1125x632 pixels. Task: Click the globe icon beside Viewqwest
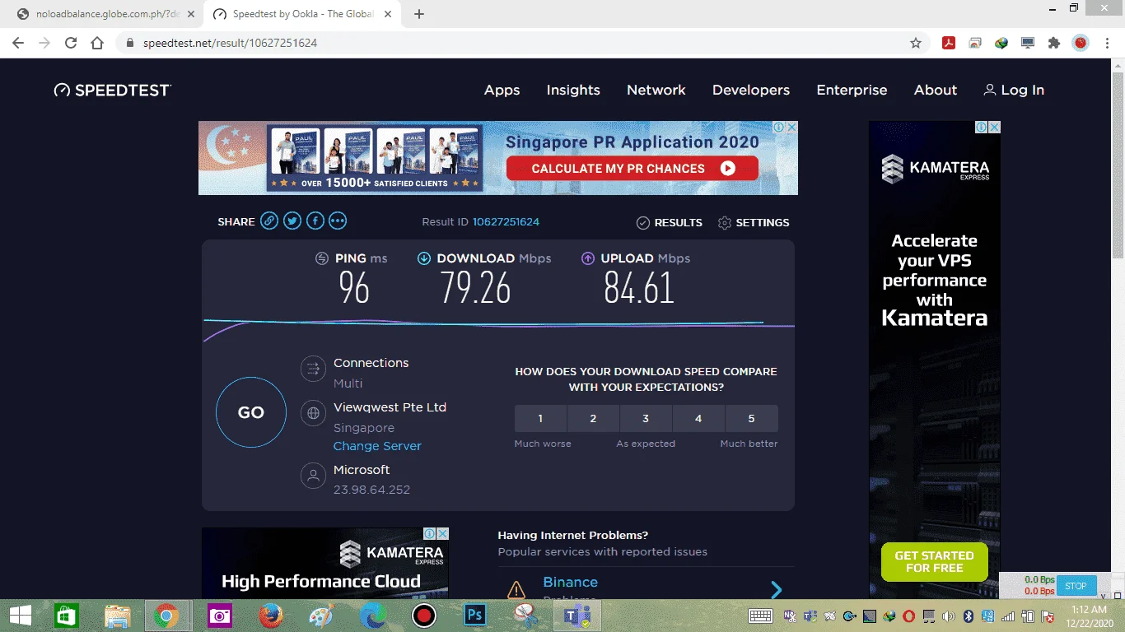(313, 413)
